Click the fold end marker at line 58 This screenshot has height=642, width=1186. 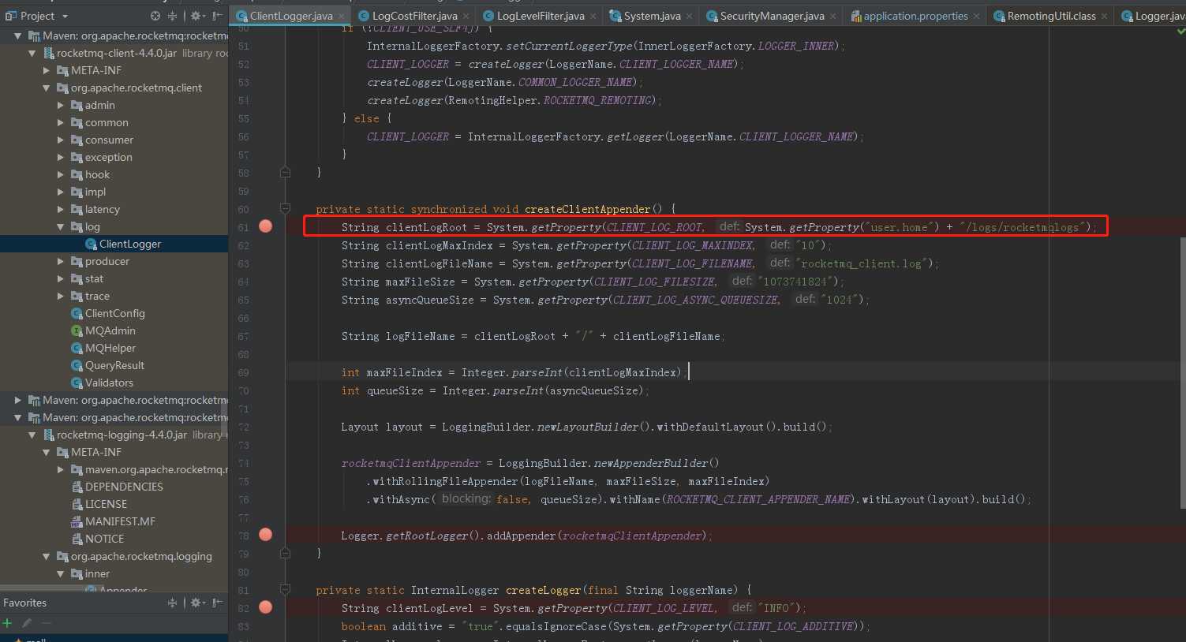click(286, 172)
